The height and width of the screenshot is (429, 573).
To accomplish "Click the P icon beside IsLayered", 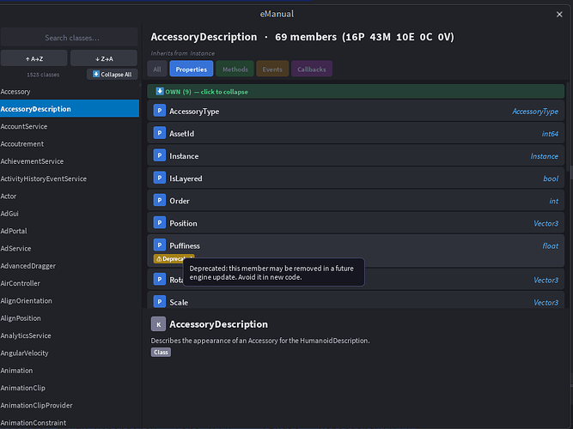I will coord(159,178).
